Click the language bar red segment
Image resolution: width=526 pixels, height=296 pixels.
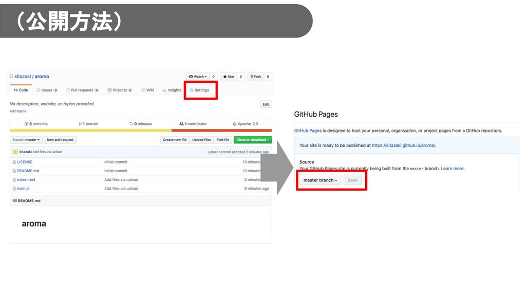tap(221, 131)
